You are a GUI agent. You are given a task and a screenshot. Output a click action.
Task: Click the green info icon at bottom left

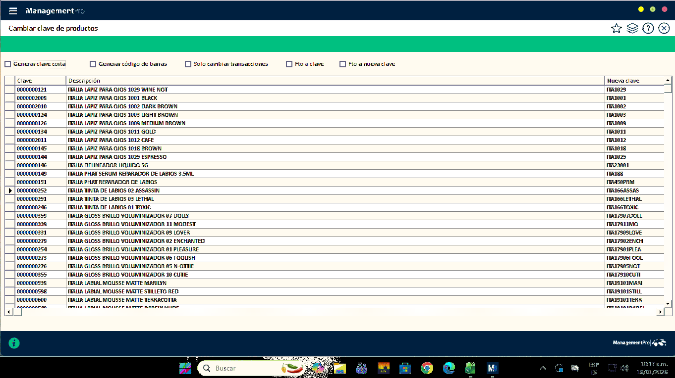[14, 343]
